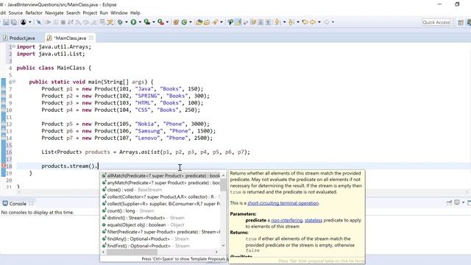471x265 pixels.
Task: Open the Next Annotation dropdown arrow
Action: tap(284, 22)
